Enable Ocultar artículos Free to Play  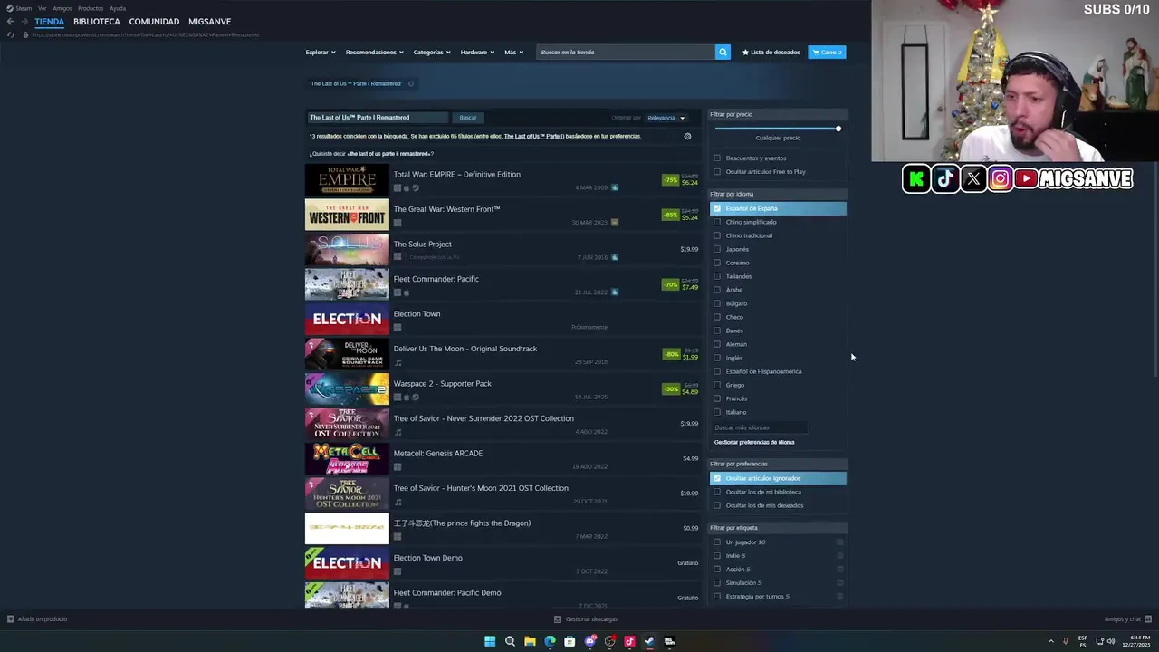click(x=717, y=172)
